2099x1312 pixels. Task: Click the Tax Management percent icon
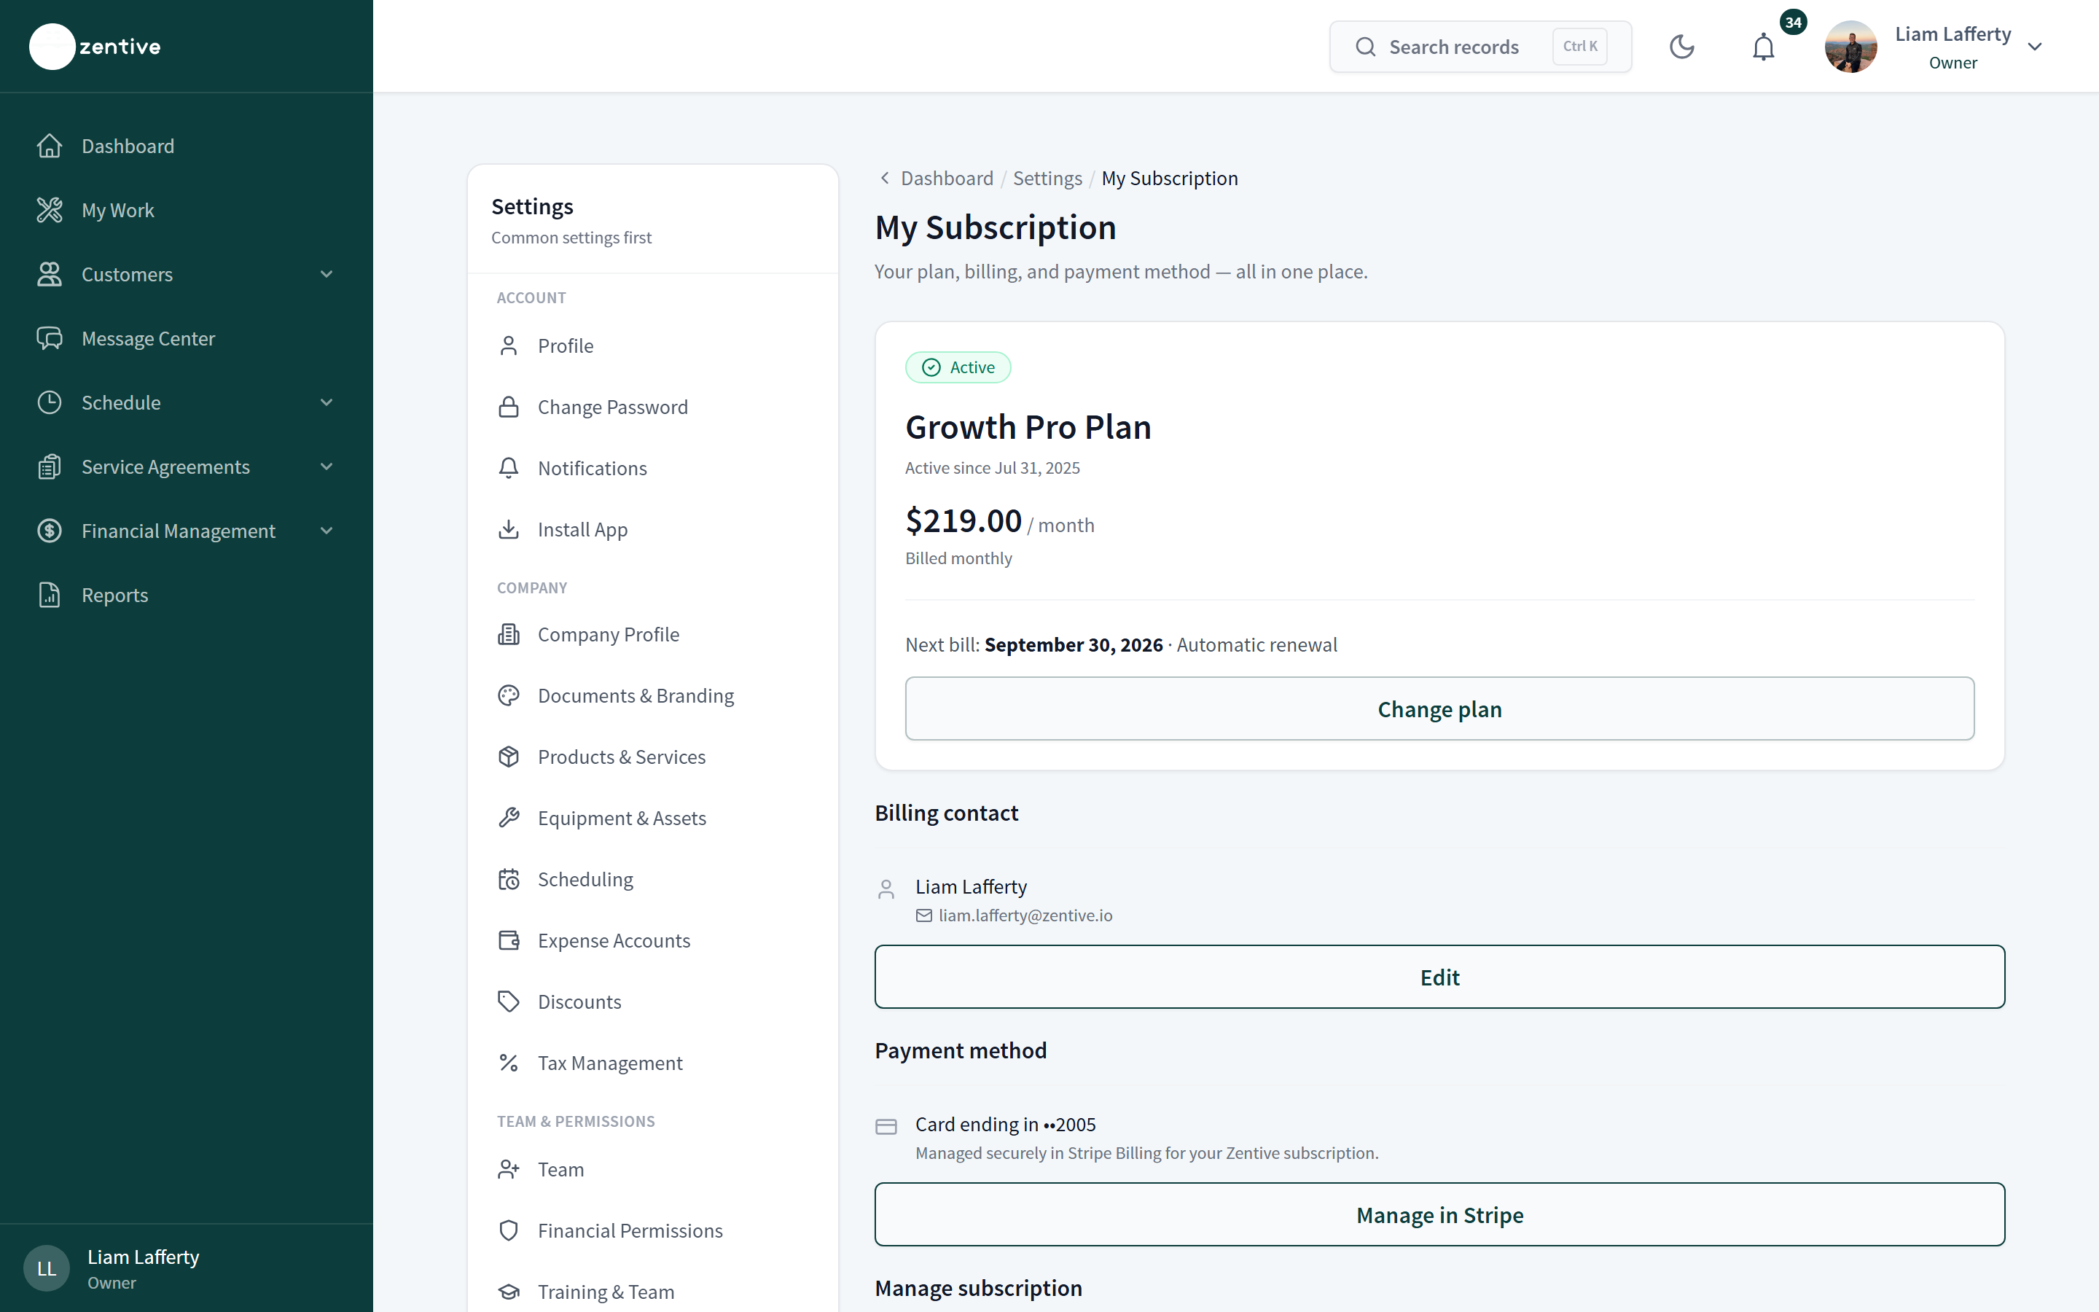(x=509, y=1063)
